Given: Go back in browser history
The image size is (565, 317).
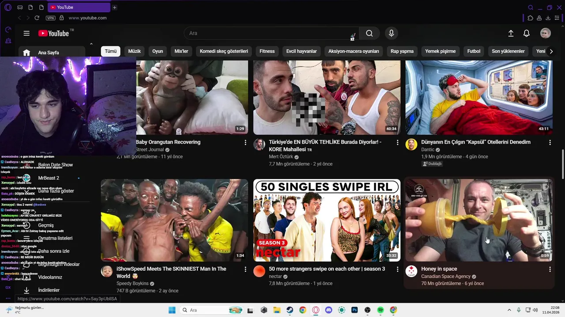Looking at the screenshot, I should pyautogui.click(x=19, y=18).
